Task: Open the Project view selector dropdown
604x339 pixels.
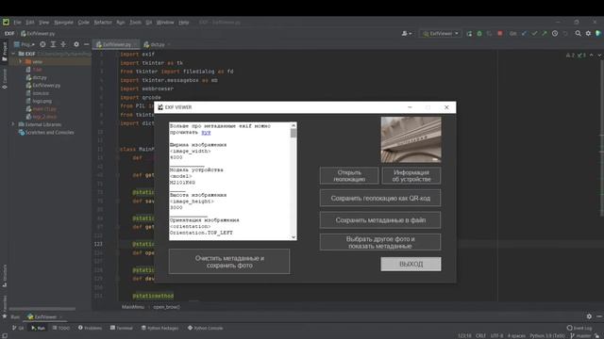Action: (24, 44)
